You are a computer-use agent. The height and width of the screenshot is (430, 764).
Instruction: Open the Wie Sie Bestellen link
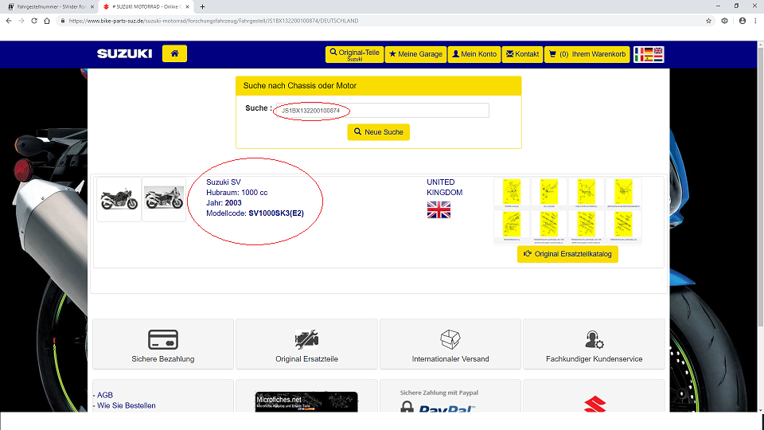(127, 405)
